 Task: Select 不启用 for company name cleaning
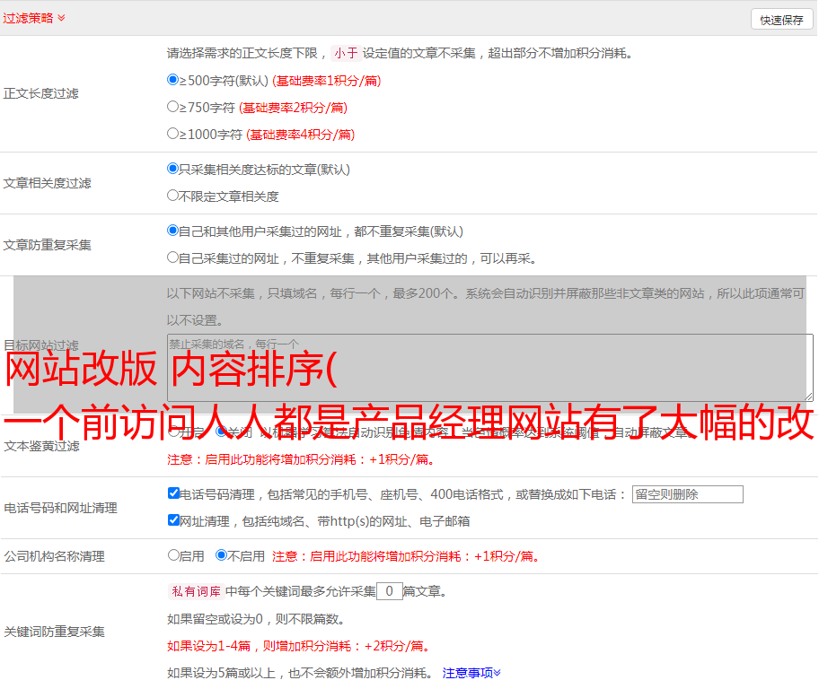(x=221, y=555)
